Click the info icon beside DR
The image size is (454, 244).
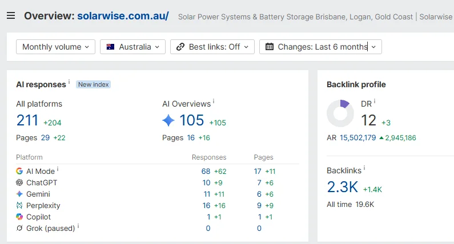[x=375, y=101]
